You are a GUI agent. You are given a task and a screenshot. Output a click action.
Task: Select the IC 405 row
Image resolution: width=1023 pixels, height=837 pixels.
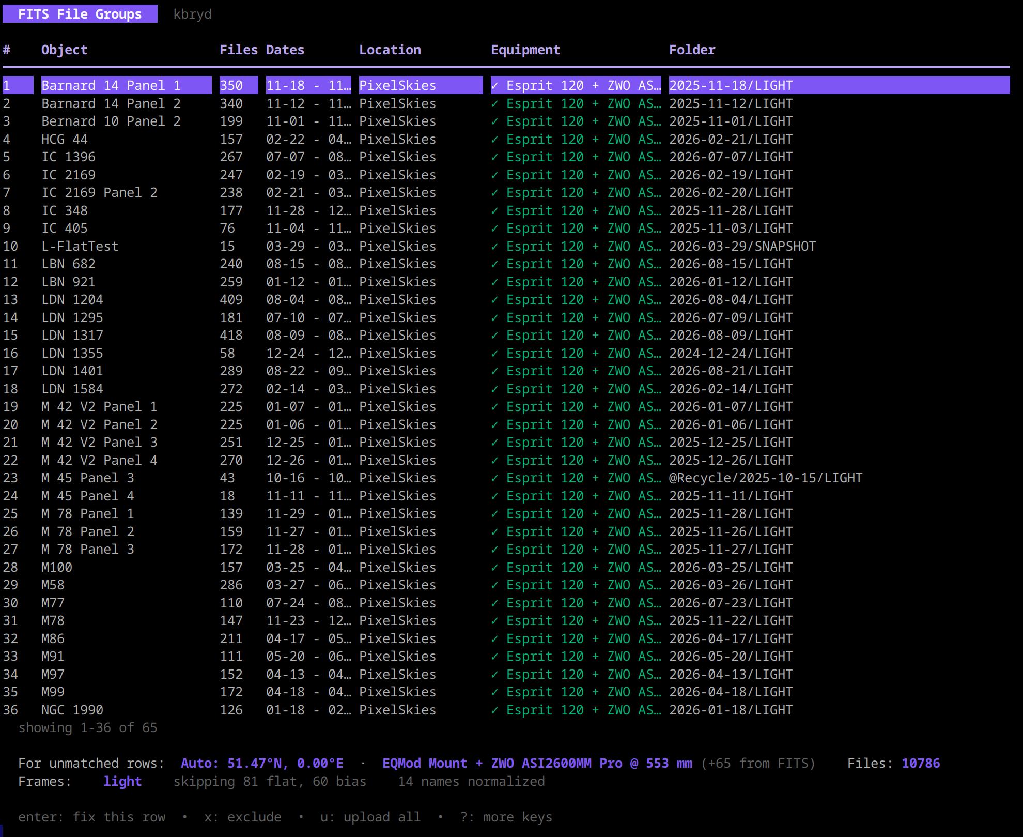[506, 228]
